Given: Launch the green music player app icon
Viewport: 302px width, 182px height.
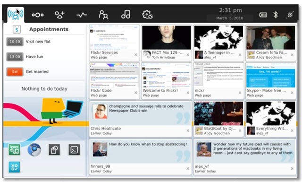Looking at the screenshot, I should (14, 150).
